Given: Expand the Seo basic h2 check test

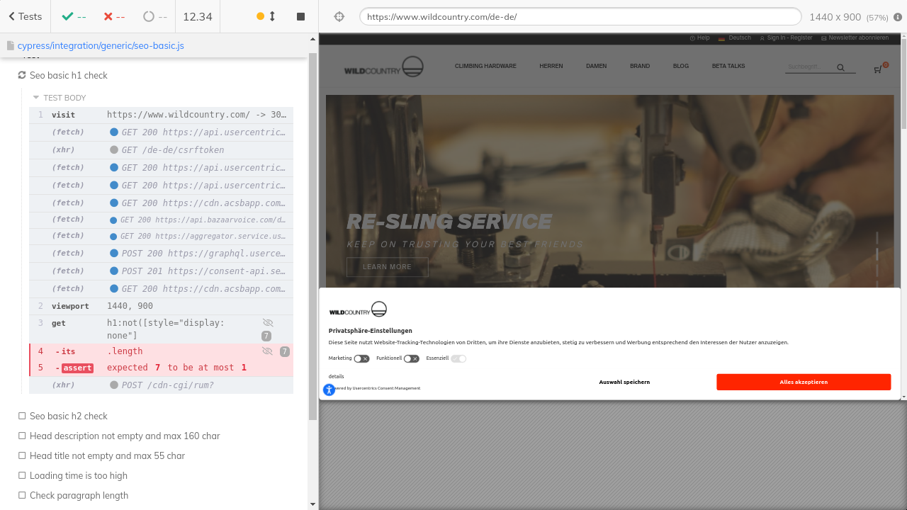Looking at the screenshot, I should point(69,416).
